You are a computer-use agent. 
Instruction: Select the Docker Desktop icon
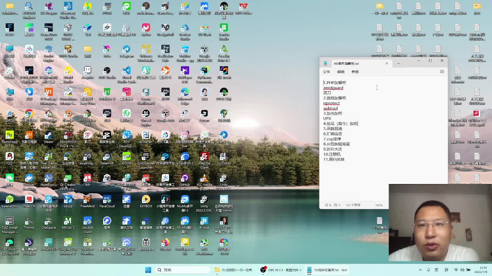(x=29, y=182)
